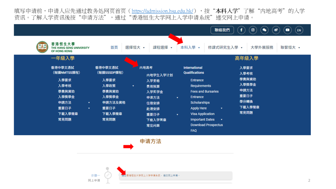Open 内地学生入学计划 link
Screen dimensions: 336x189
(160, 75)
